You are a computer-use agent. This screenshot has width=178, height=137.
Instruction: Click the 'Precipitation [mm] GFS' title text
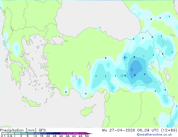(23, 130)
